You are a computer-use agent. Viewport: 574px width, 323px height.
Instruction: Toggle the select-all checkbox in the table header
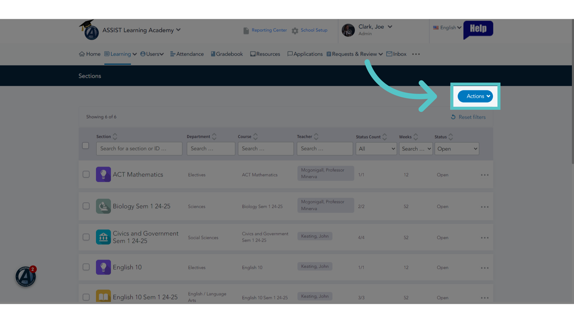click(x=86, y=145)
